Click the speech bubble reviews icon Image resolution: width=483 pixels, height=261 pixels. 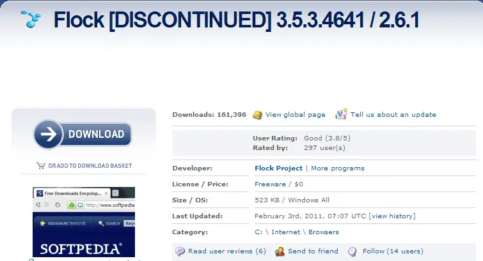coord(180,251)
